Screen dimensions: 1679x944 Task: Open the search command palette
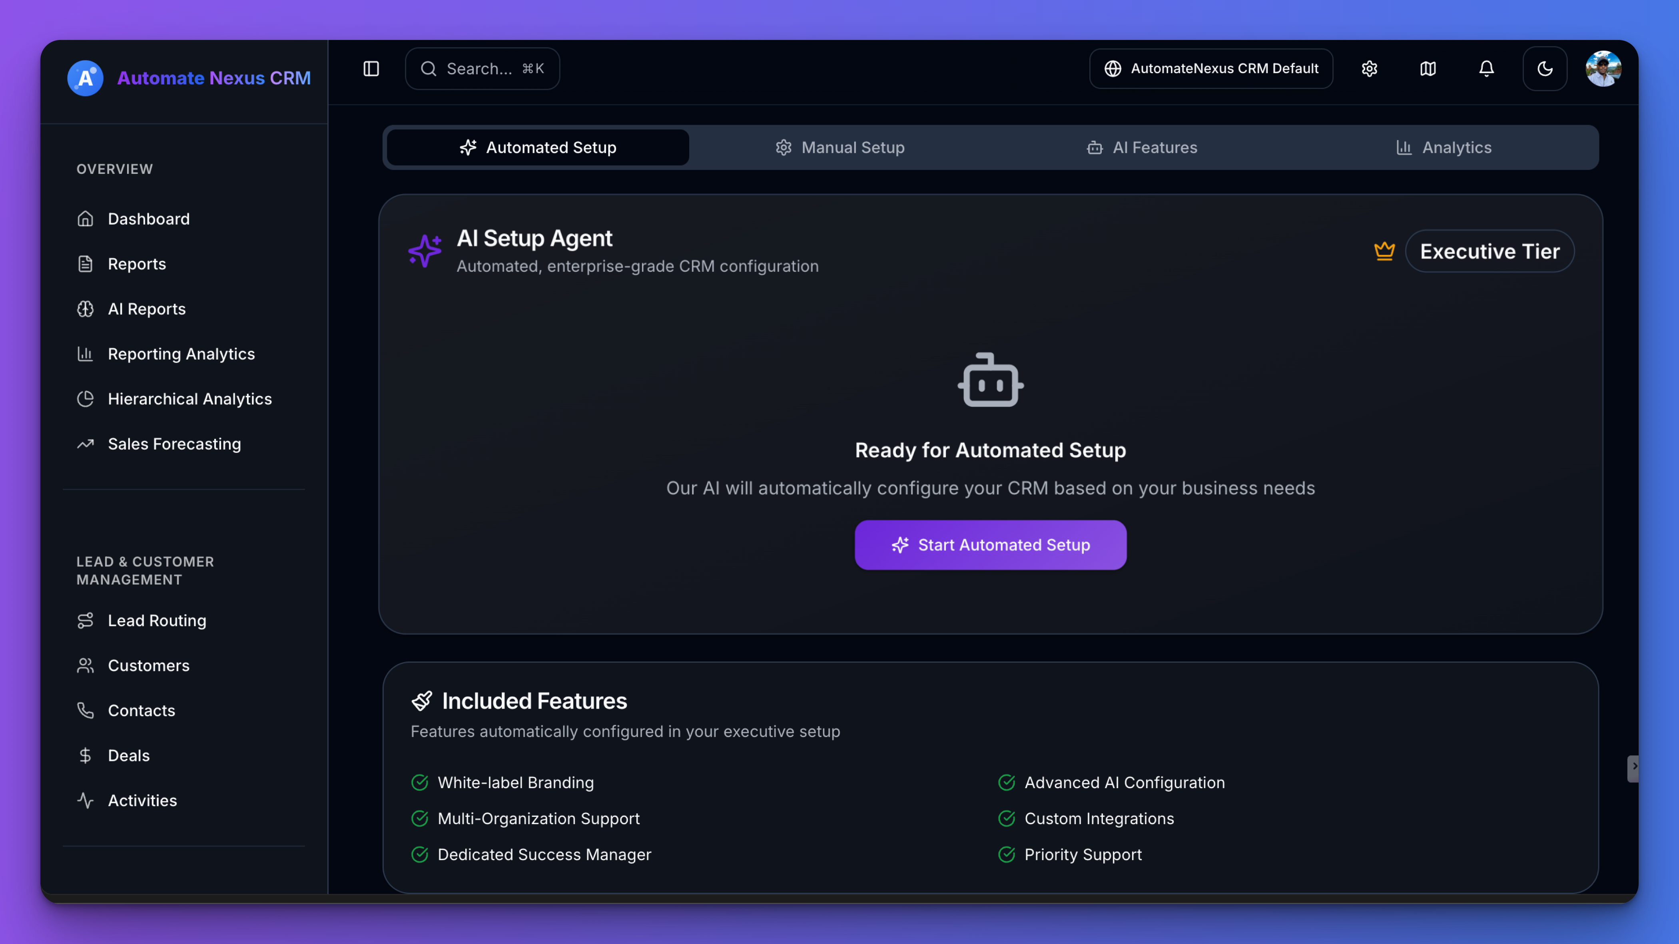point(483,68)
